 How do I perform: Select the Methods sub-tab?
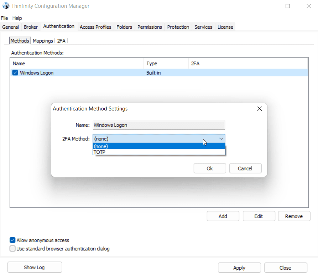(x=20, y=40)
